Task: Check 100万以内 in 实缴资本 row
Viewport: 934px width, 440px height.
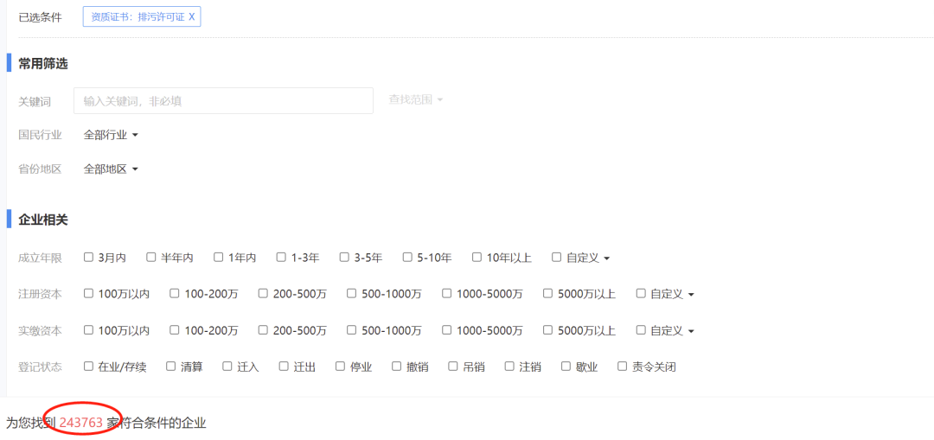Action: (89, 330)
